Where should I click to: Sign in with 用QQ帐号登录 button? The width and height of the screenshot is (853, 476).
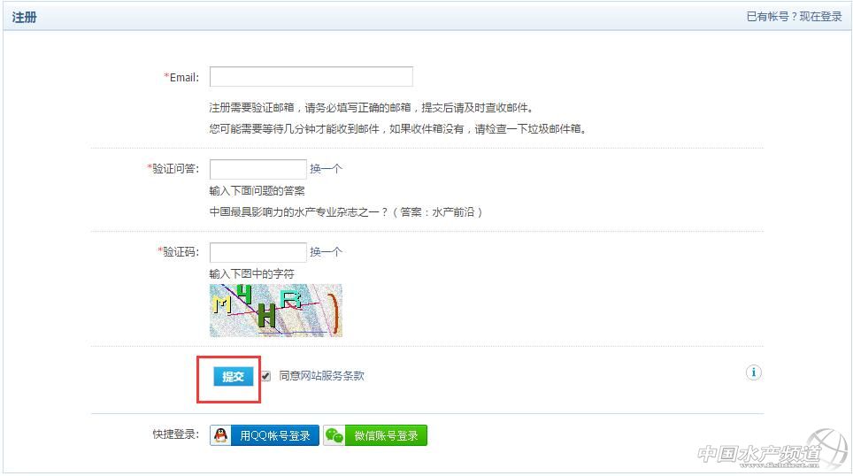point(274,435)
